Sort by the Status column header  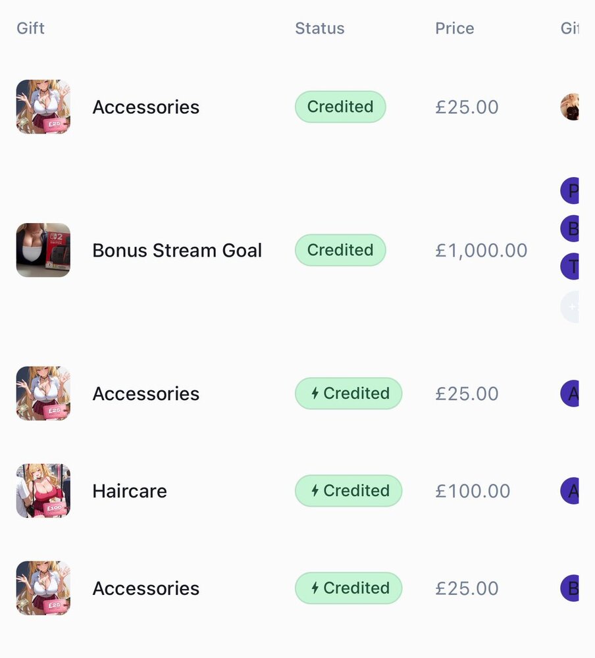coord(319,28)
